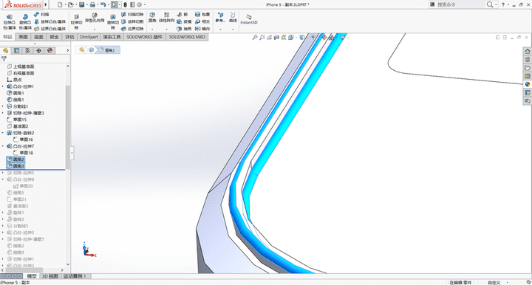Expand the manager panel tabs chevron
Viewport: 532px width, 285px height.
67,50
